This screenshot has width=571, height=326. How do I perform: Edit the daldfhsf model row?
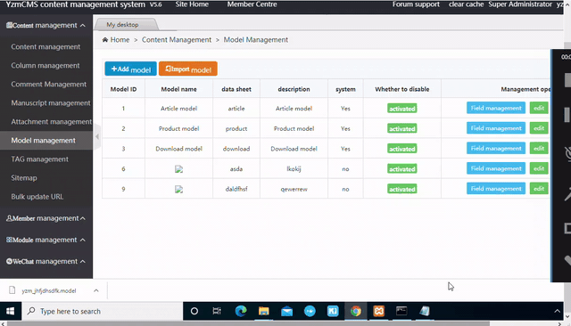[x=539, y=189]
